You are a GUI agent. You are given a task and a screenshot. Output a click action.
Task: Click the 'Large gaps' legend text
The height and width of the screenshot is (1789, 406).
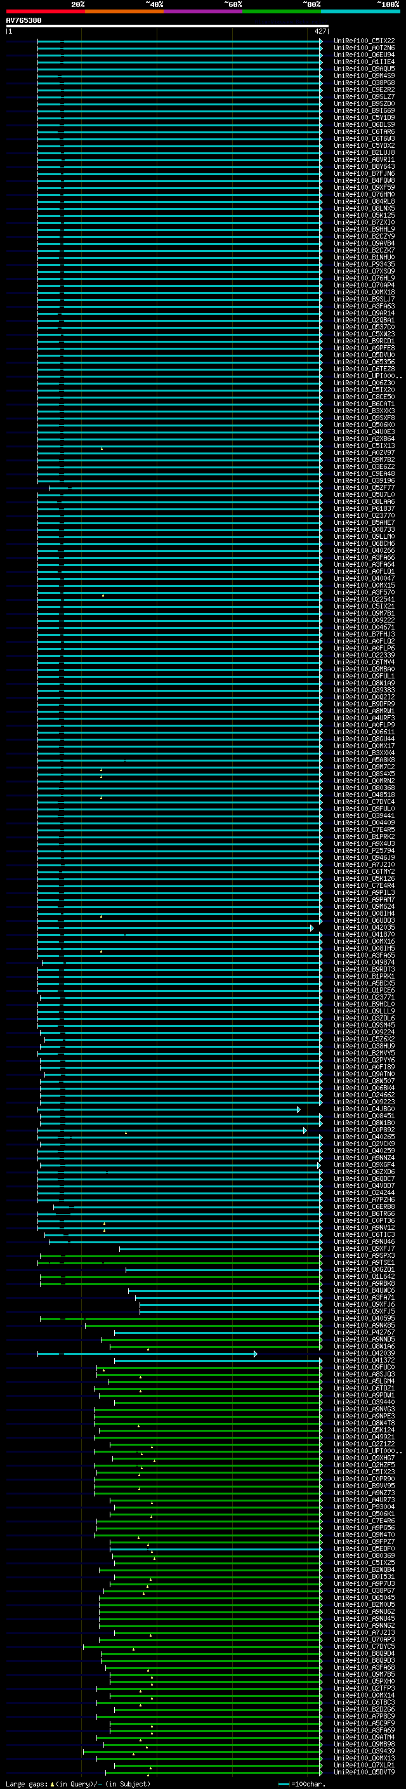tap(27, 1784)
